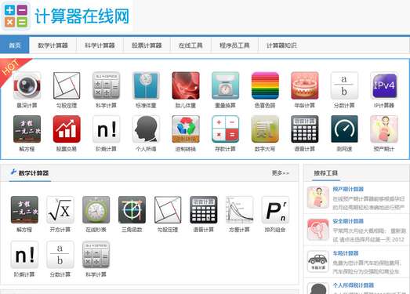
Task: Open the online stopwatch green clock icon
Action: click(96, 210)
